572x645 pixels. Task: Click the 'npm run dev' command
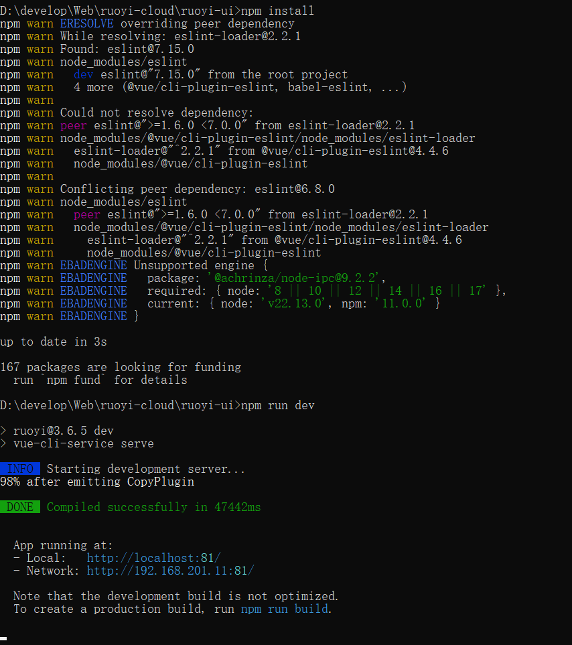pyautogui.click(x=278, y=405)
